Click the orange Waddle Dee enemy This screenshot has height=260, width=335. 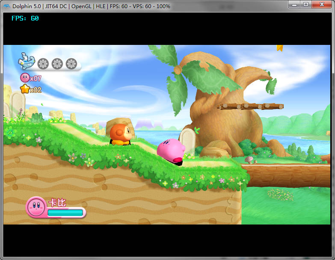click(121, 134)
